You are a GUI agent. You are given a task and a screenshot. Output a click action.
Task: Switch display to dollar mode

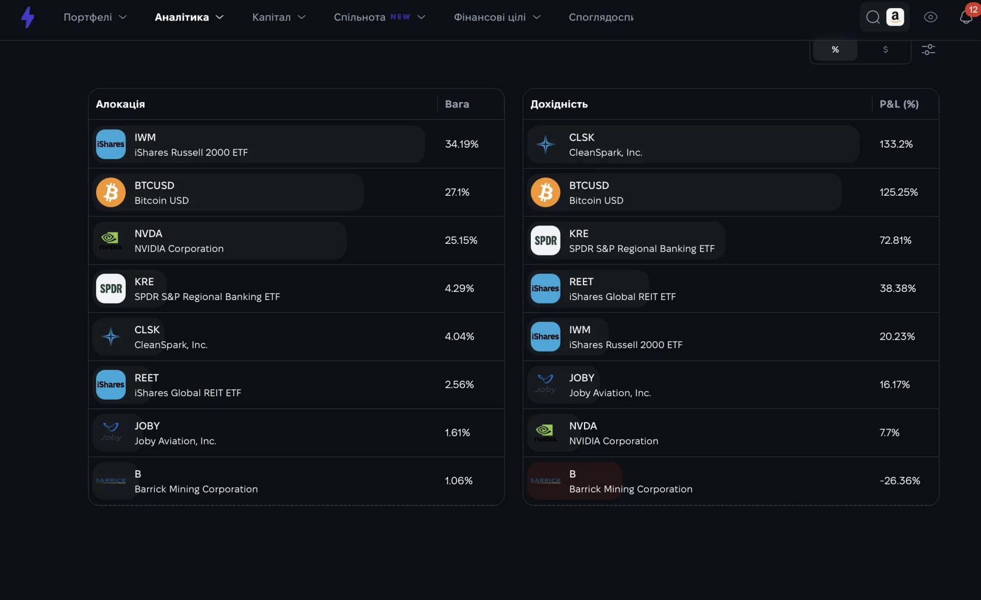point(885,50)
